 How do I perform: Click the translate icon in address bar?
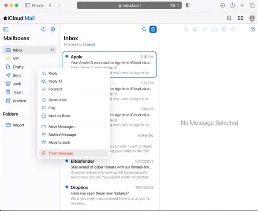tap(172, 5)
